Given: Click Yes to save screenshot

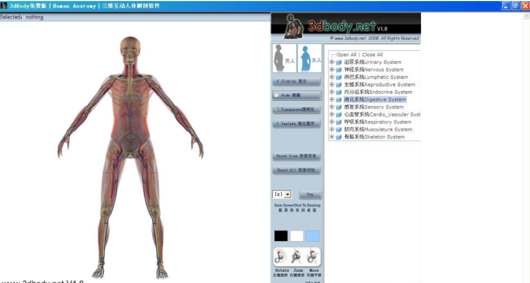Looking at the screenshot, I should [x=310, y=195].
